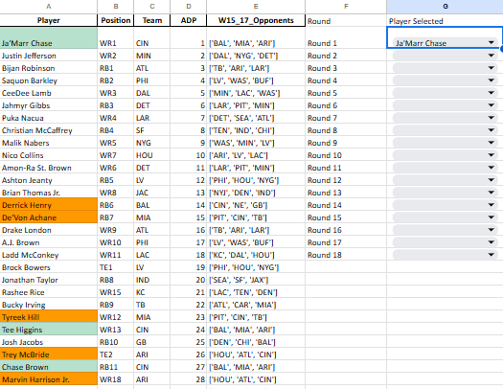This screenshot has height=389, width=503.
Task: Expand the Round 10 selection dropdown
Action: point(491,155)
